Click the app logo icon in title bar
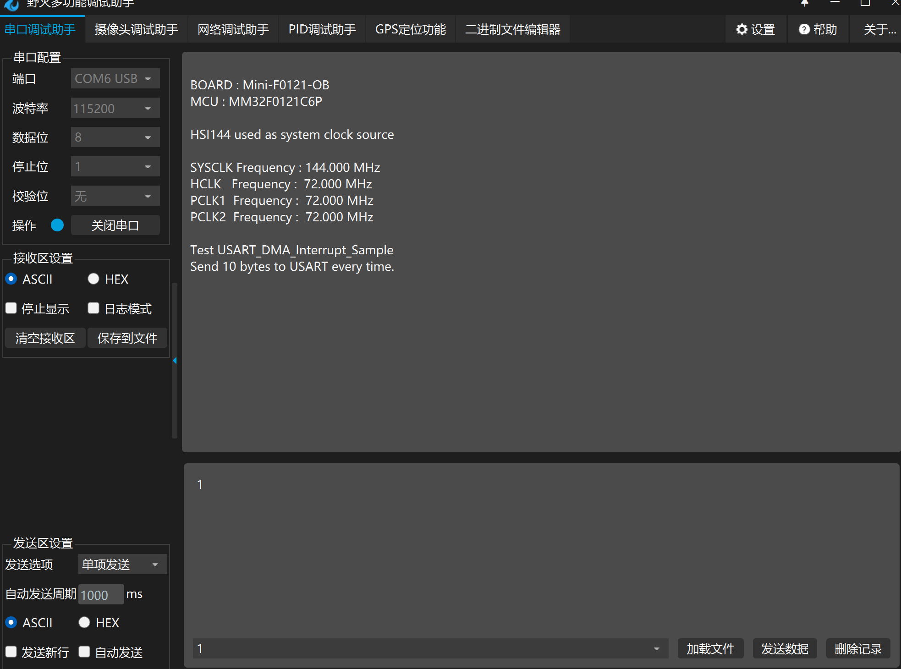The image size is (901, 669). (x=11, y=5)
